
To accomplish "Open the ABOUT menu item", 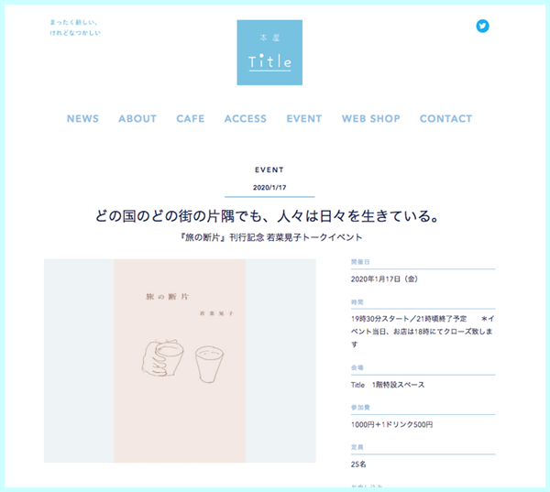I will pyautogui.click(x=137, y=118).
